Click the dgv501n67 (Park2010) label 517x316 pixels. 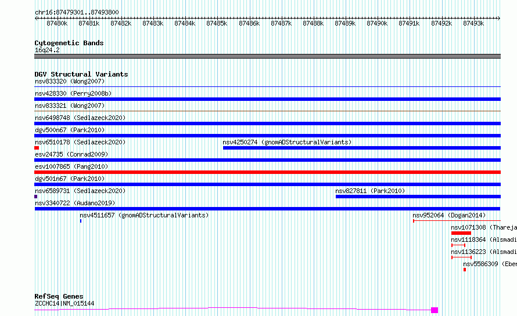tap(70, 179)
